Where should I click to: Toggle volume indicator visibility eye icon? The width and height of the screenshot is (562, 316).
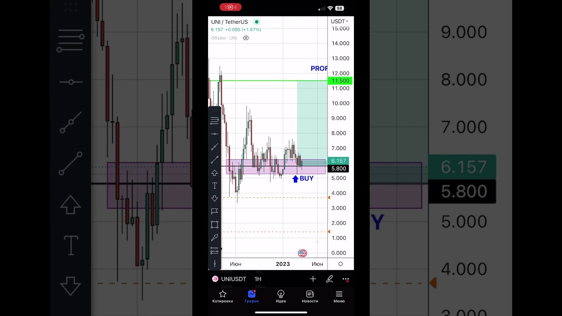[246, 38]
